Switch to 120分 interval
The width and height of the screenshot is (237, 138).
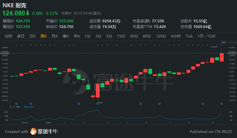161,36
